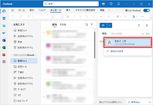Open the テキストの書式設定 ribbon tab
The width and height of the screenshot is (153, 105).
(85, 10)
